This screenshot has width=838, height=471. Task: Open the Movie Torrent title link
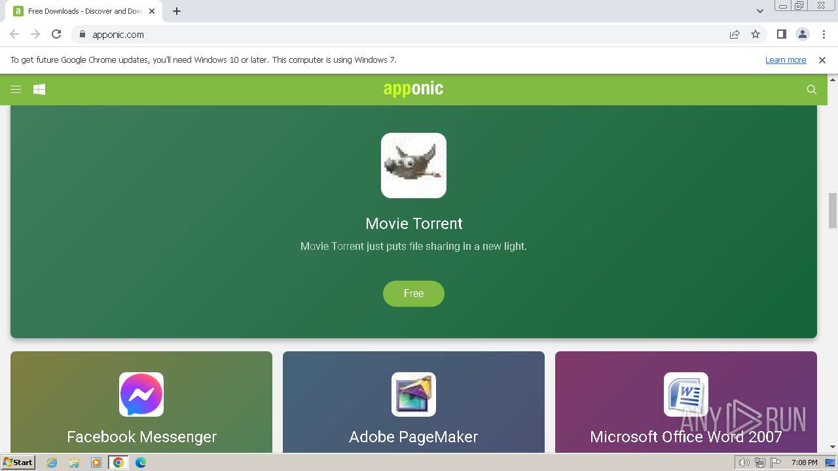[x=414, y=223]
